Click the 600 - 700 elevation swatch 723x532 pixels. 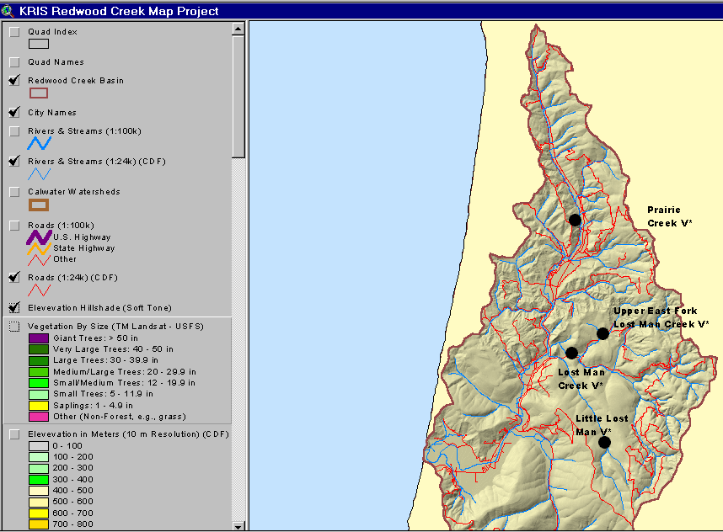click(39, 513)
